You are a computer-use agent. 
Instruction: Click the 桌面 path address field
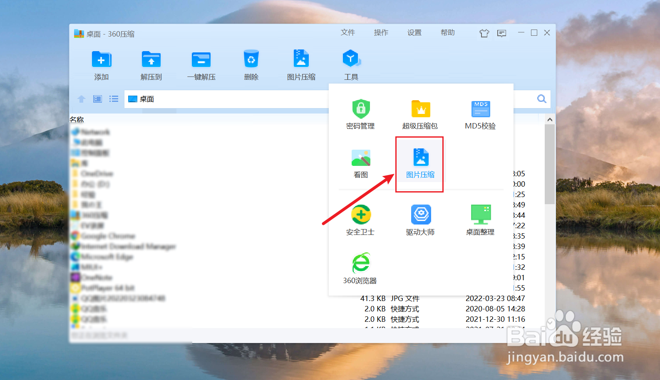[x=227, y=99]
